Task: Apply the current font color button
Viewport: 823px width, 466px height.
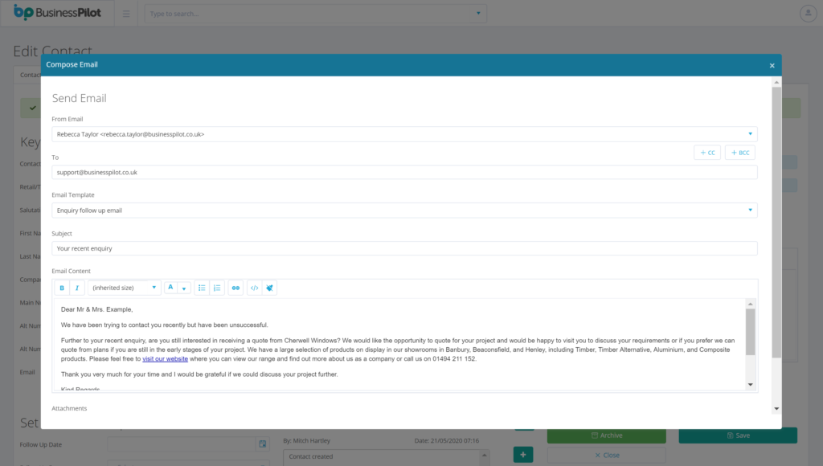Action: pos(170,288)
